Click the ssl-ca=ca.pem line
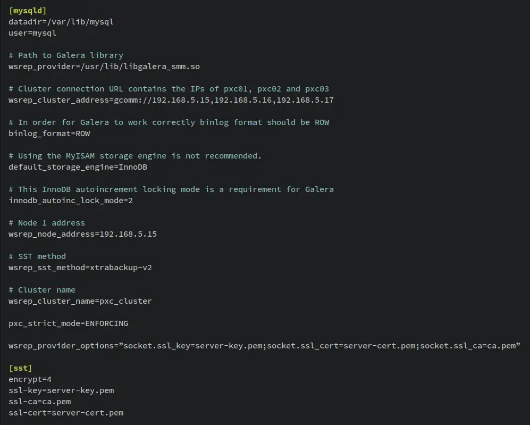This screenshot has width=530, height=425. pos(40,402)
